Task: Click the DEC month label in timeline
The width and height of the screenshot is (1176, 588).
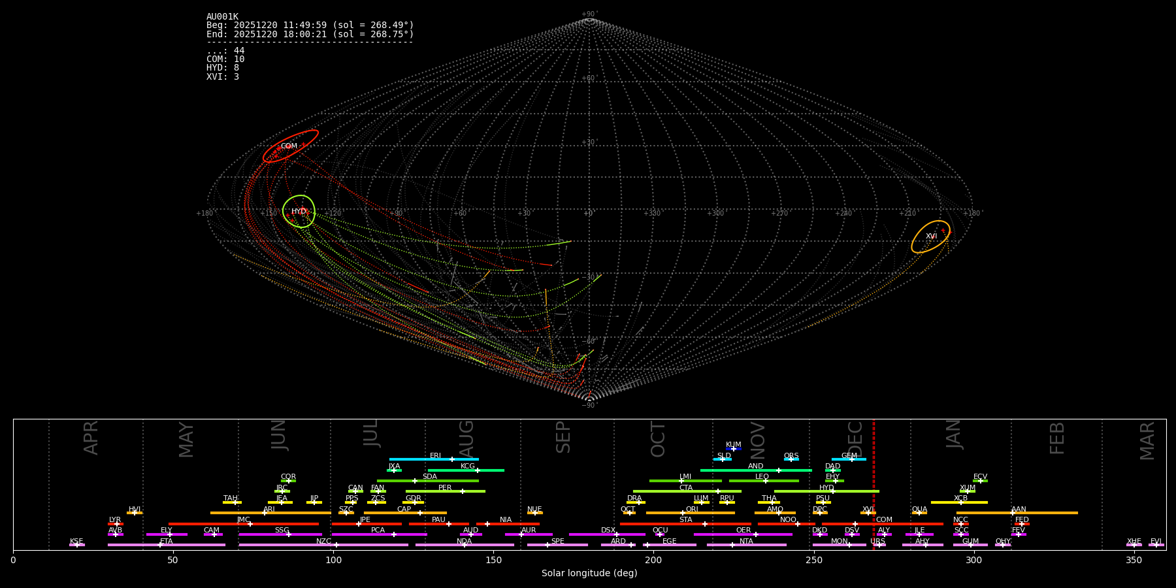Action: tap(855, 439)
